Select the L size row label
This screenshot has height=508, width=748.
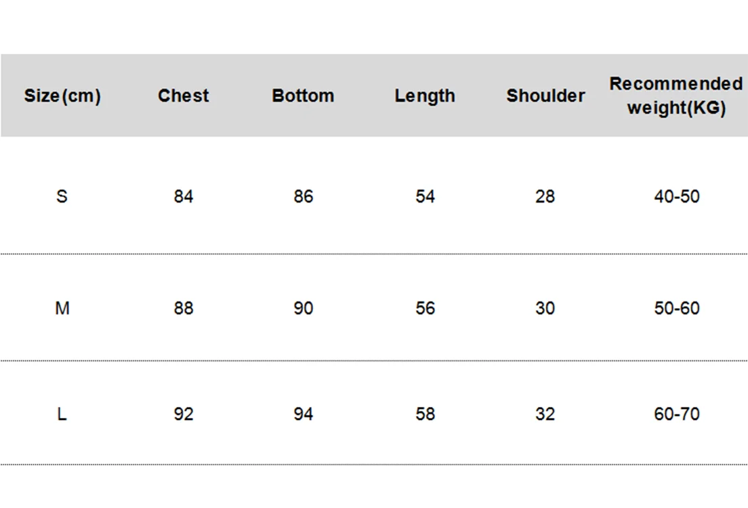coord(62,414)
